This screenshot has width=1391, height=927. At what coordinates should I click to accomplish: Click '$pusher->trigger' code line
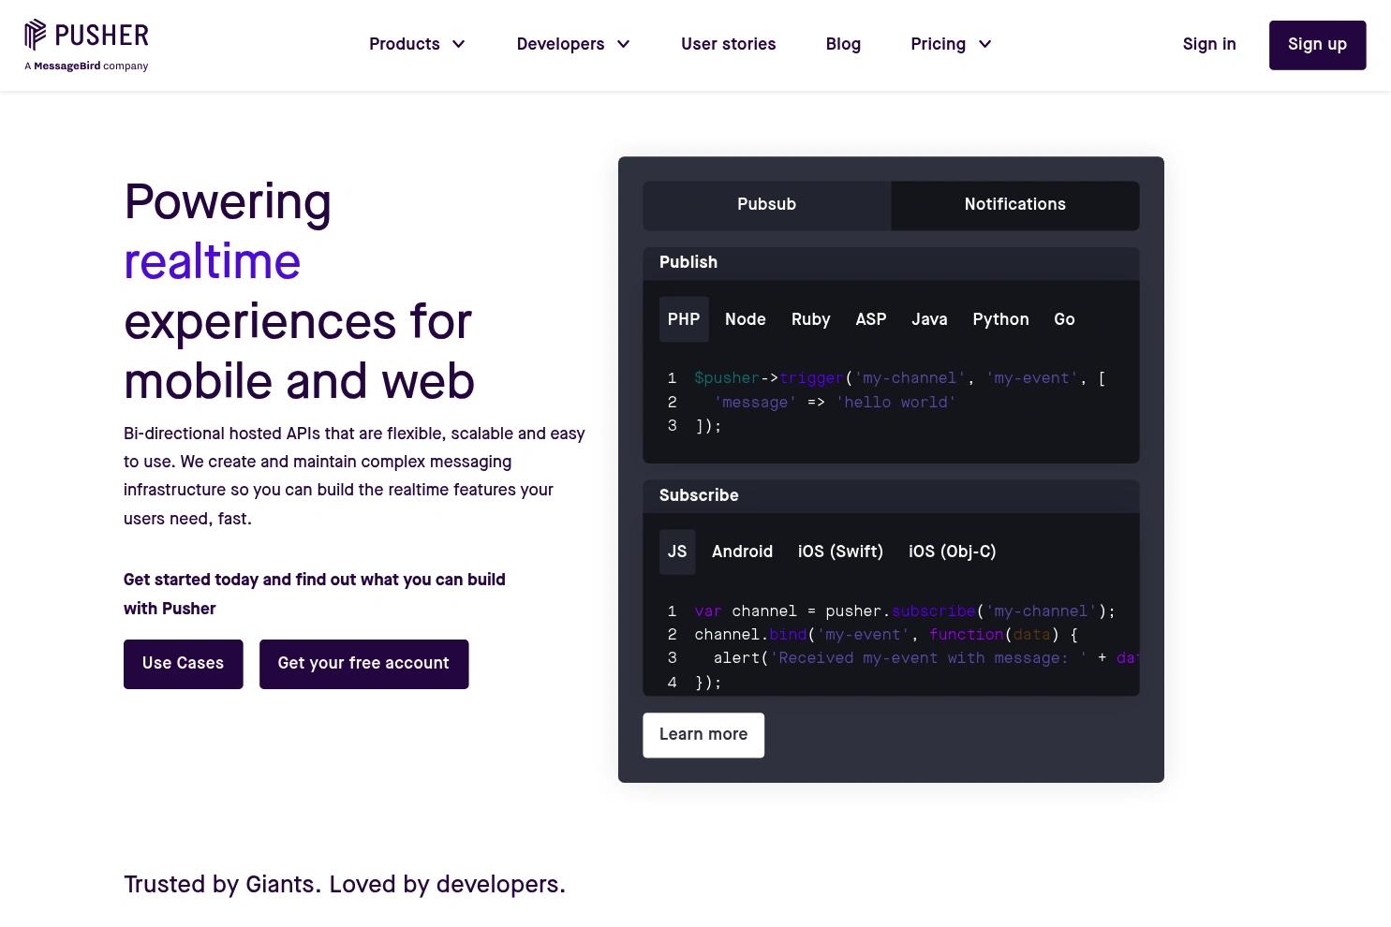(899, 378)
